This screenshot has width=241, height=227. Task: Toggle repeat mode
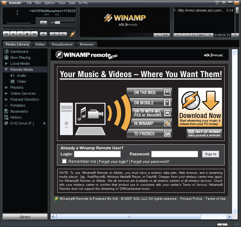click(x=63, y=34)
